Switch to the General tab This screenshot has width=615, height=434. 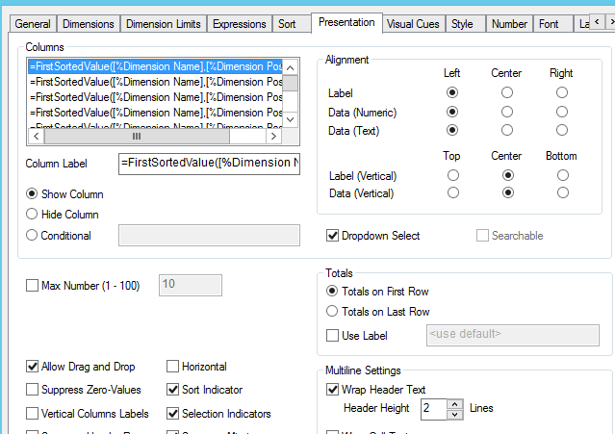point(33,24)
